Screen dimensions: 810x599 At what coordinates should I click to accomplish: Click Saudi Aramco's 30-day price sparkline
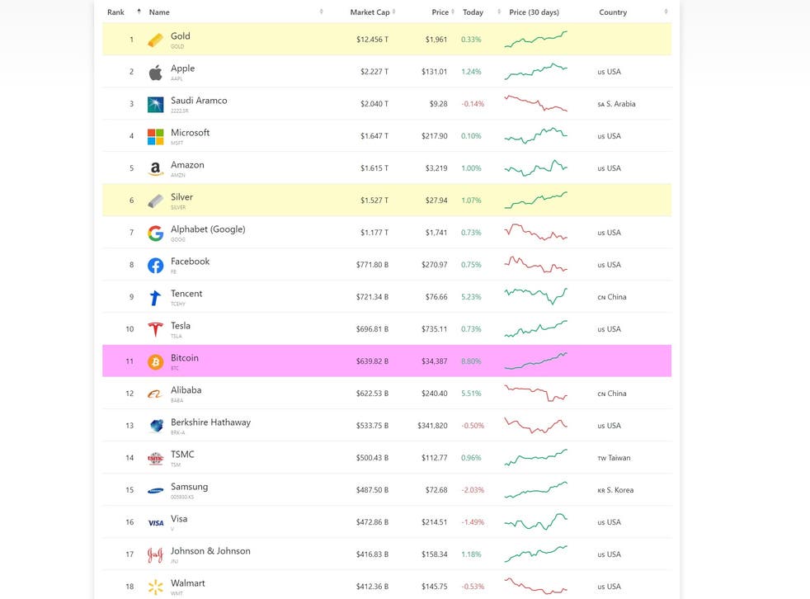[535, 103]
